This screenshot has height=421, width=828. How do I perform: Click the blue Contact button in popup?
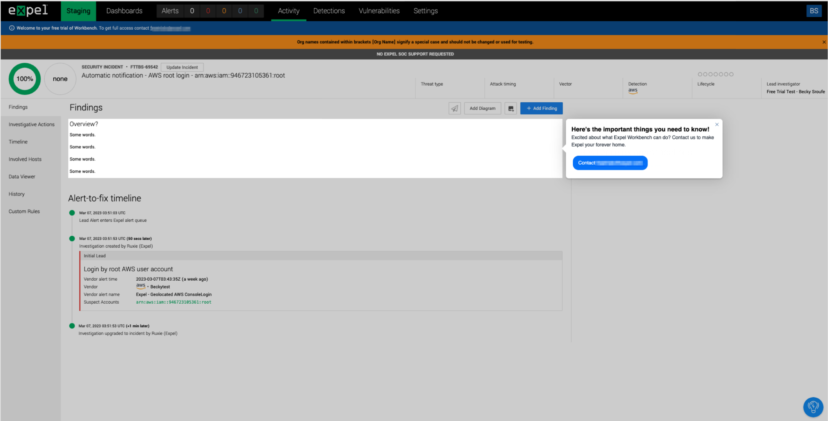pos(610,163)
